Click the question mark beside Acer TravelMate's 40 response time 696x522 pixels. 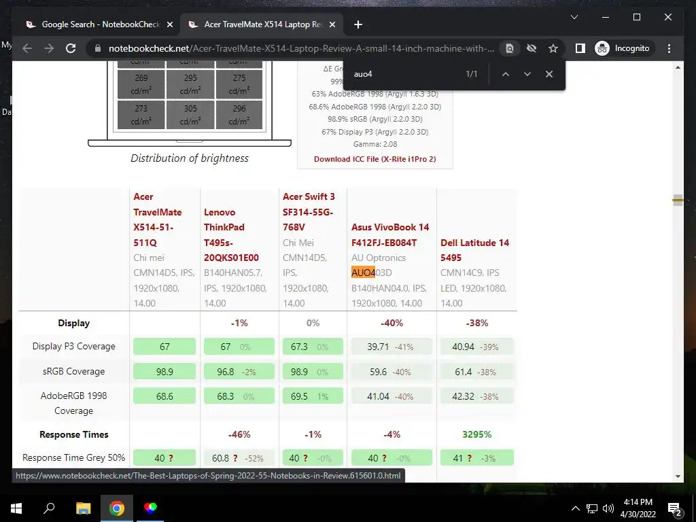pos(171,458)
